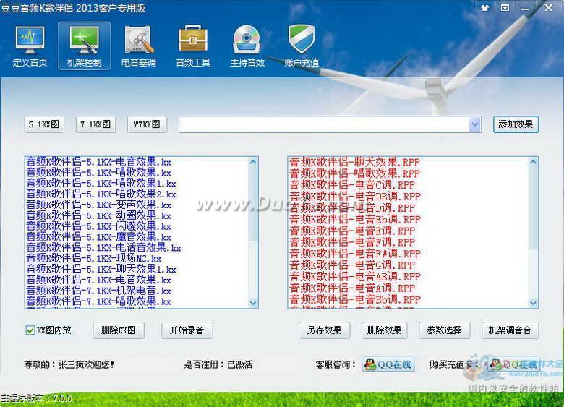
Task: Select 音频K歌伴侣-唱歌效果.RPP
Action: [x=354, y=173]
